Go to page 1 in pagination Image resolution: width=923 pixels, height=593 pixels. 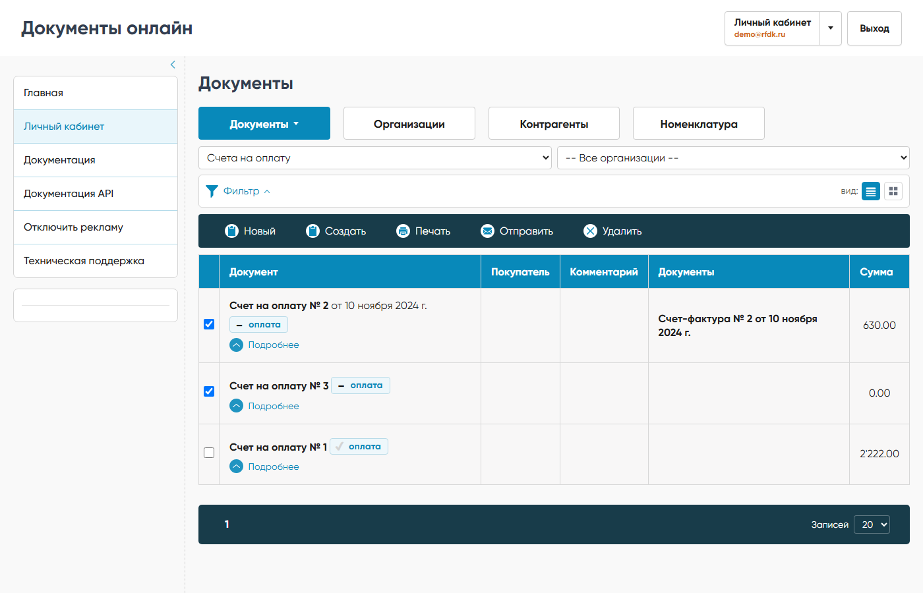pyautogui.click(x=227, y=524)
